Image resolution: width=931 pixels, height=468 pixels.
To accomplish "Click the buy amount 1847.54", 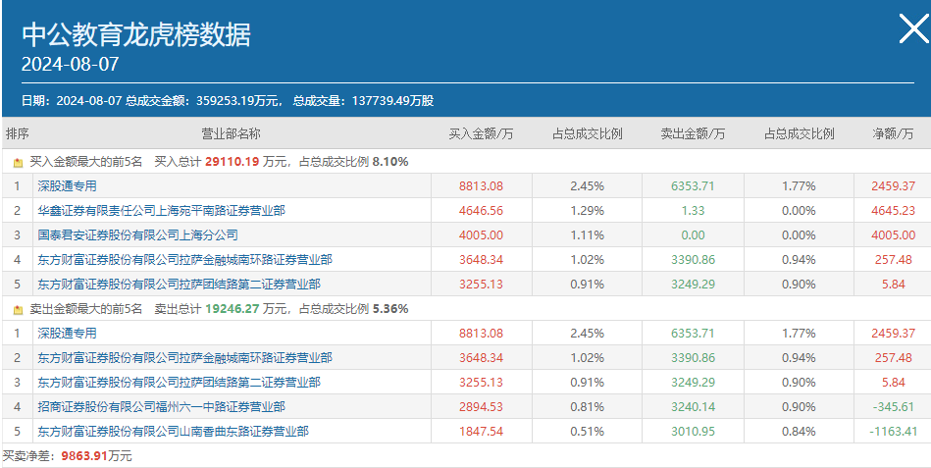I will [481, 431].
